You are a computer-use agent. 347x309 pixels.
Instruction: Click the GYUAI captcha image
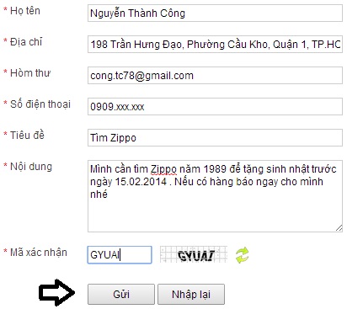194,254
